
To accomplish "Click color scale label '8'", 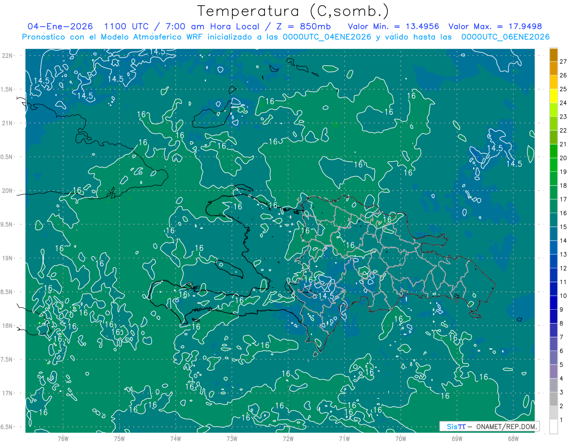I will click(562, 324).
